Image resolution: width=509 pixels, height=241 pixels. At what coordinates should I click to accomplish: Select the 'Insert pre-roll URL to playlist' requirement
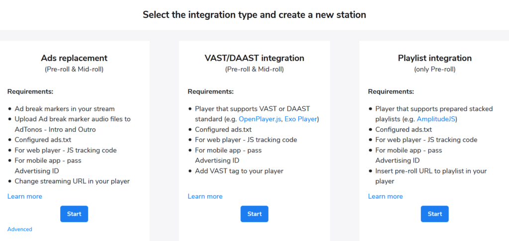coord(431,176)
